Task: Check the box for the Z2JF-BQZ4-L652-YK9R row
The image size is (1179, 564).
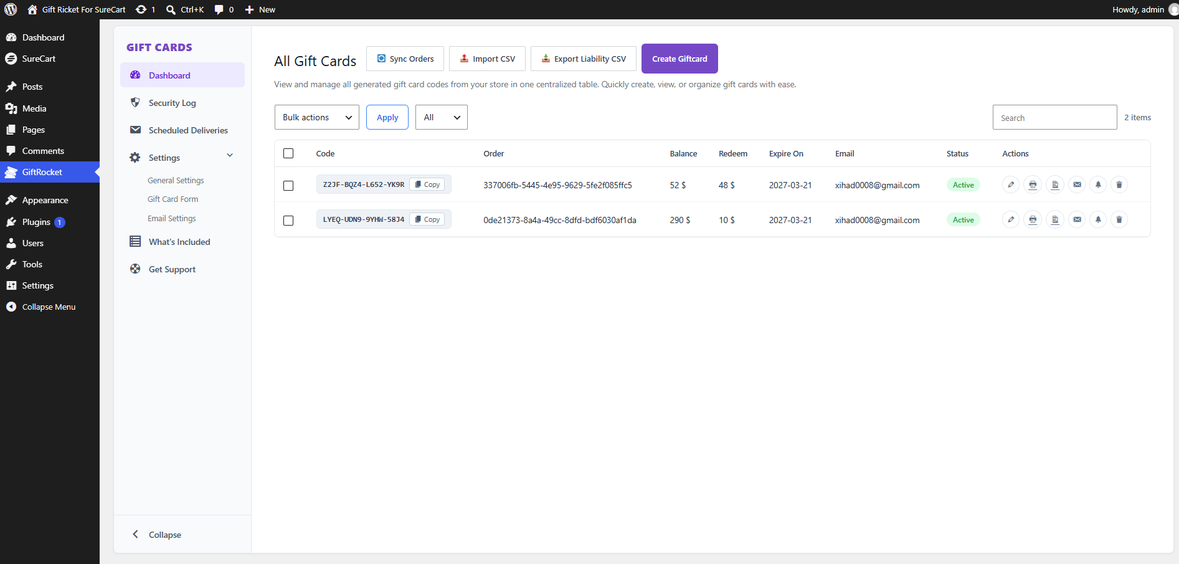Action: 288,186
